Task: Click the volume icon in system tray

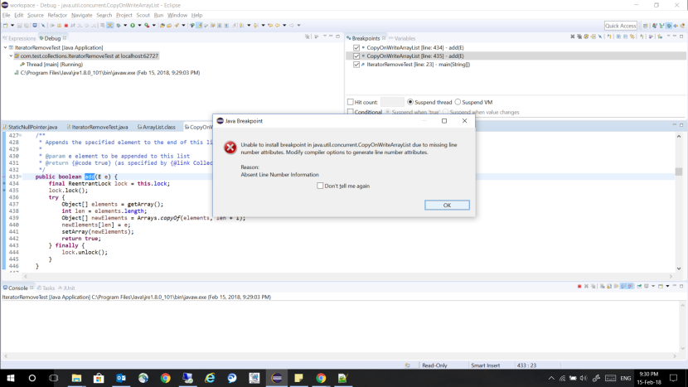Action: pos(583,378)
